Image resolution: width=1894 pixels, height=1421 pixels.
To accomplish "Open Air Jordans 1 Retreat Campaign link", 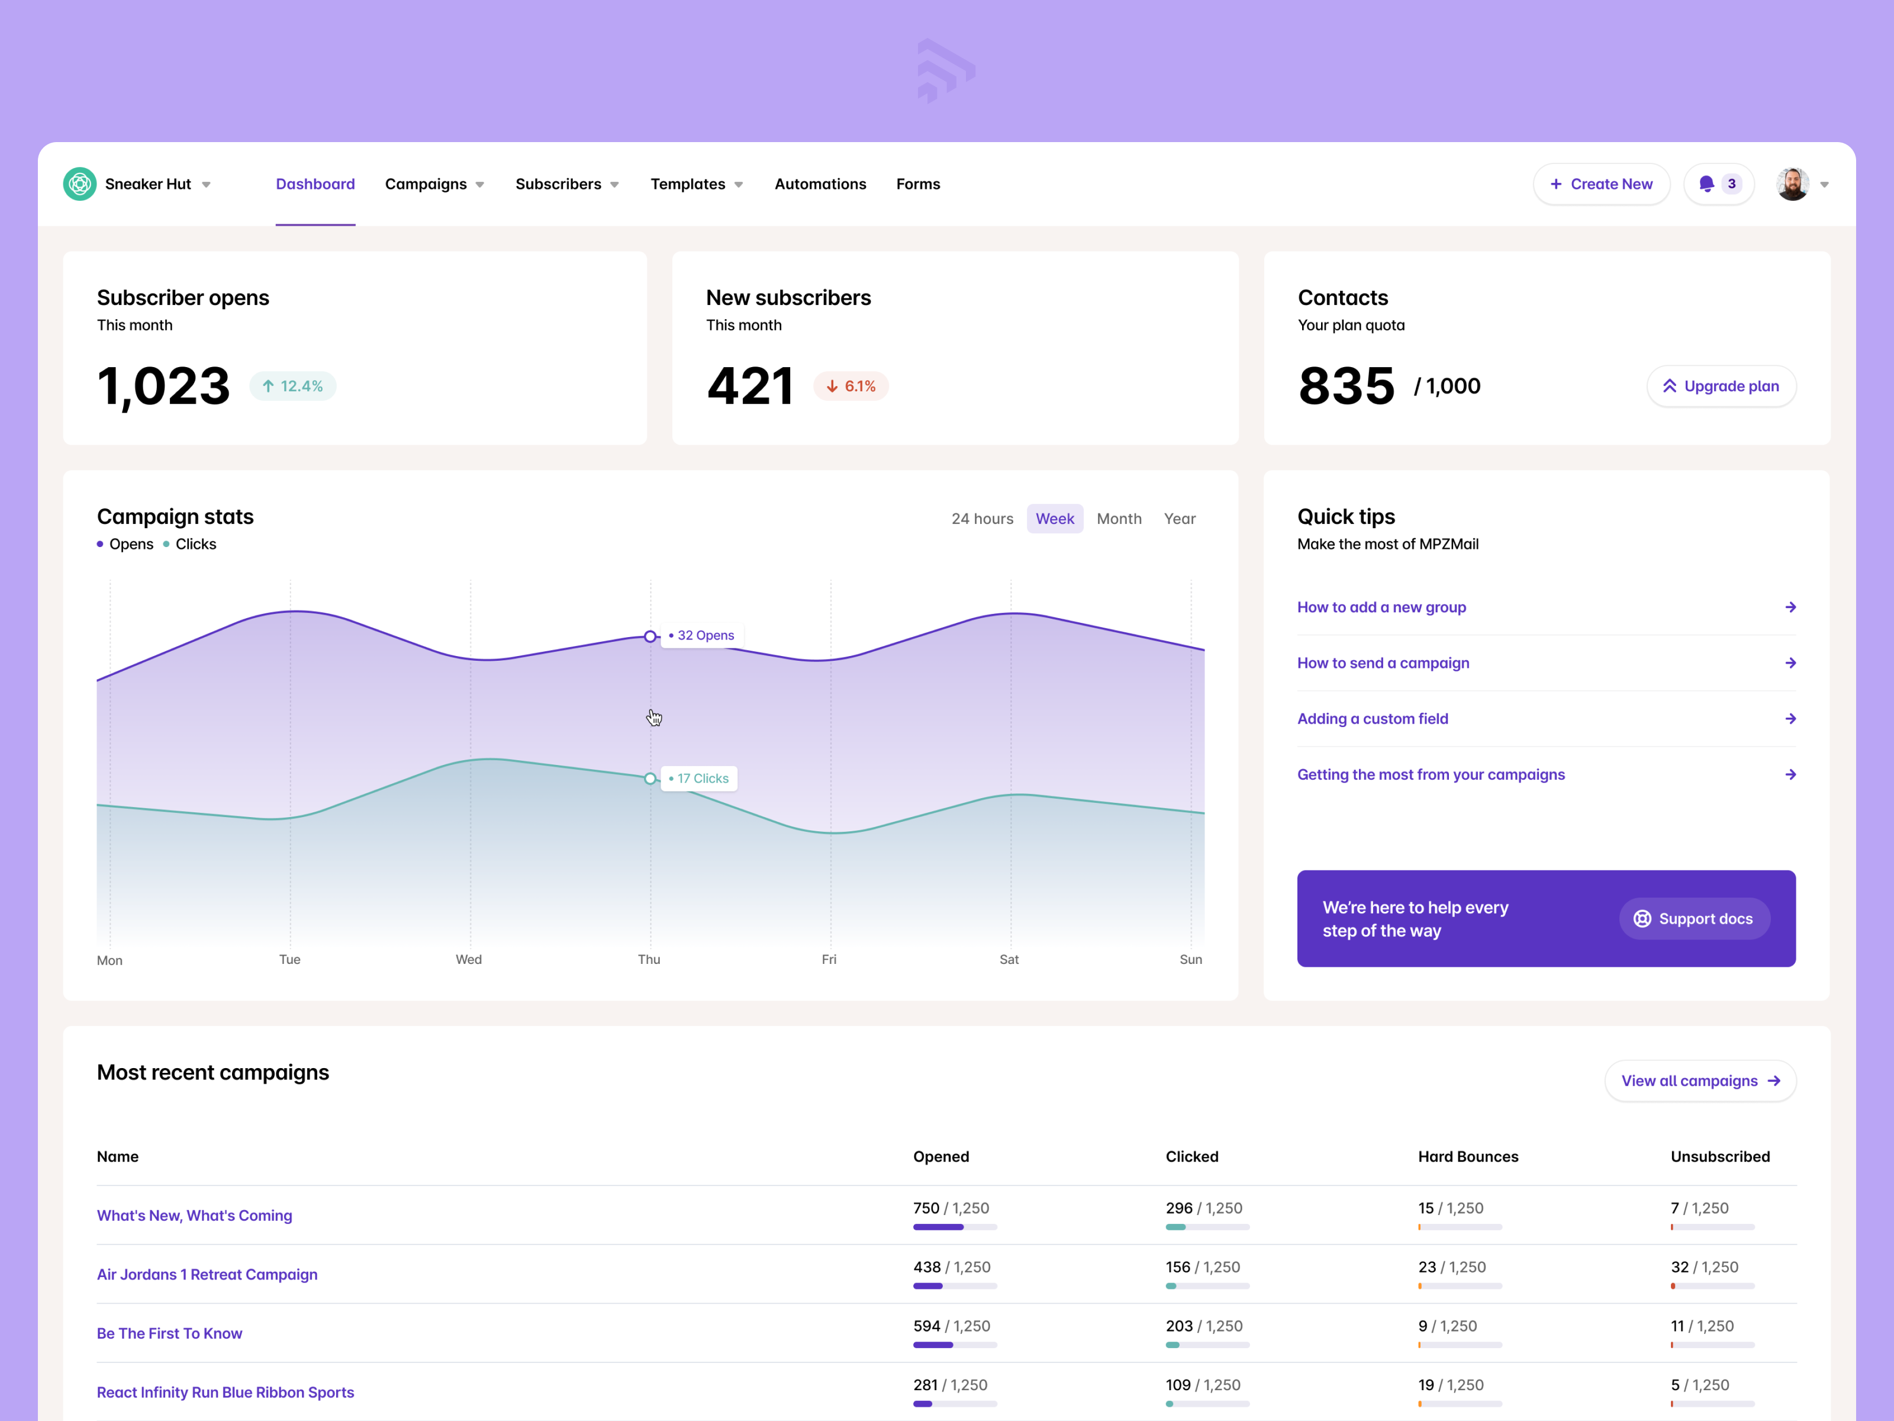I will tap(207, 1275).
